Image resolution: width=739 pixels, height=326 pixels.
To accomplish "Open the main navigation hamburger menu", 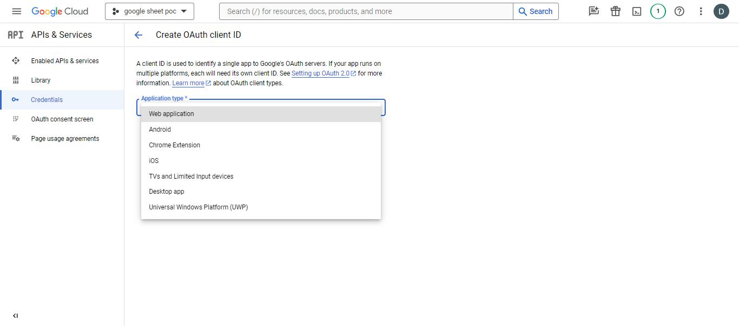I will (16, 11).
